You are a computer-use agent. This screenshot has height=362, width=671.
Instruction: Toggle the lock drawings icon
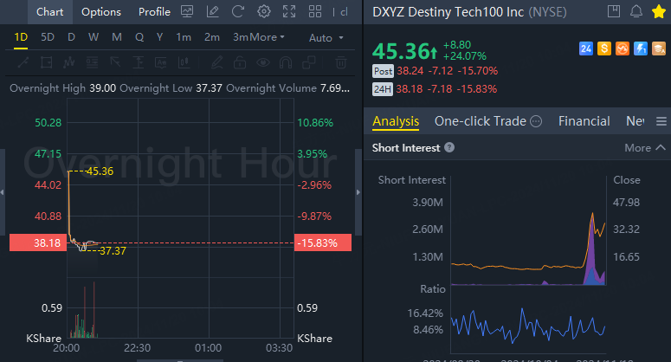[240, 63]
